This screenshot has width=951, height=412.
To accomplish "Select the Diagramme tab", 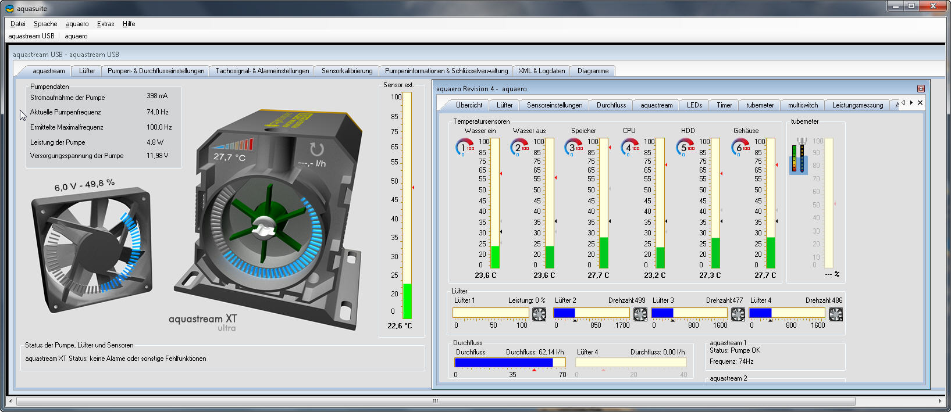I will pyautogui.click(x=593, y=71).
